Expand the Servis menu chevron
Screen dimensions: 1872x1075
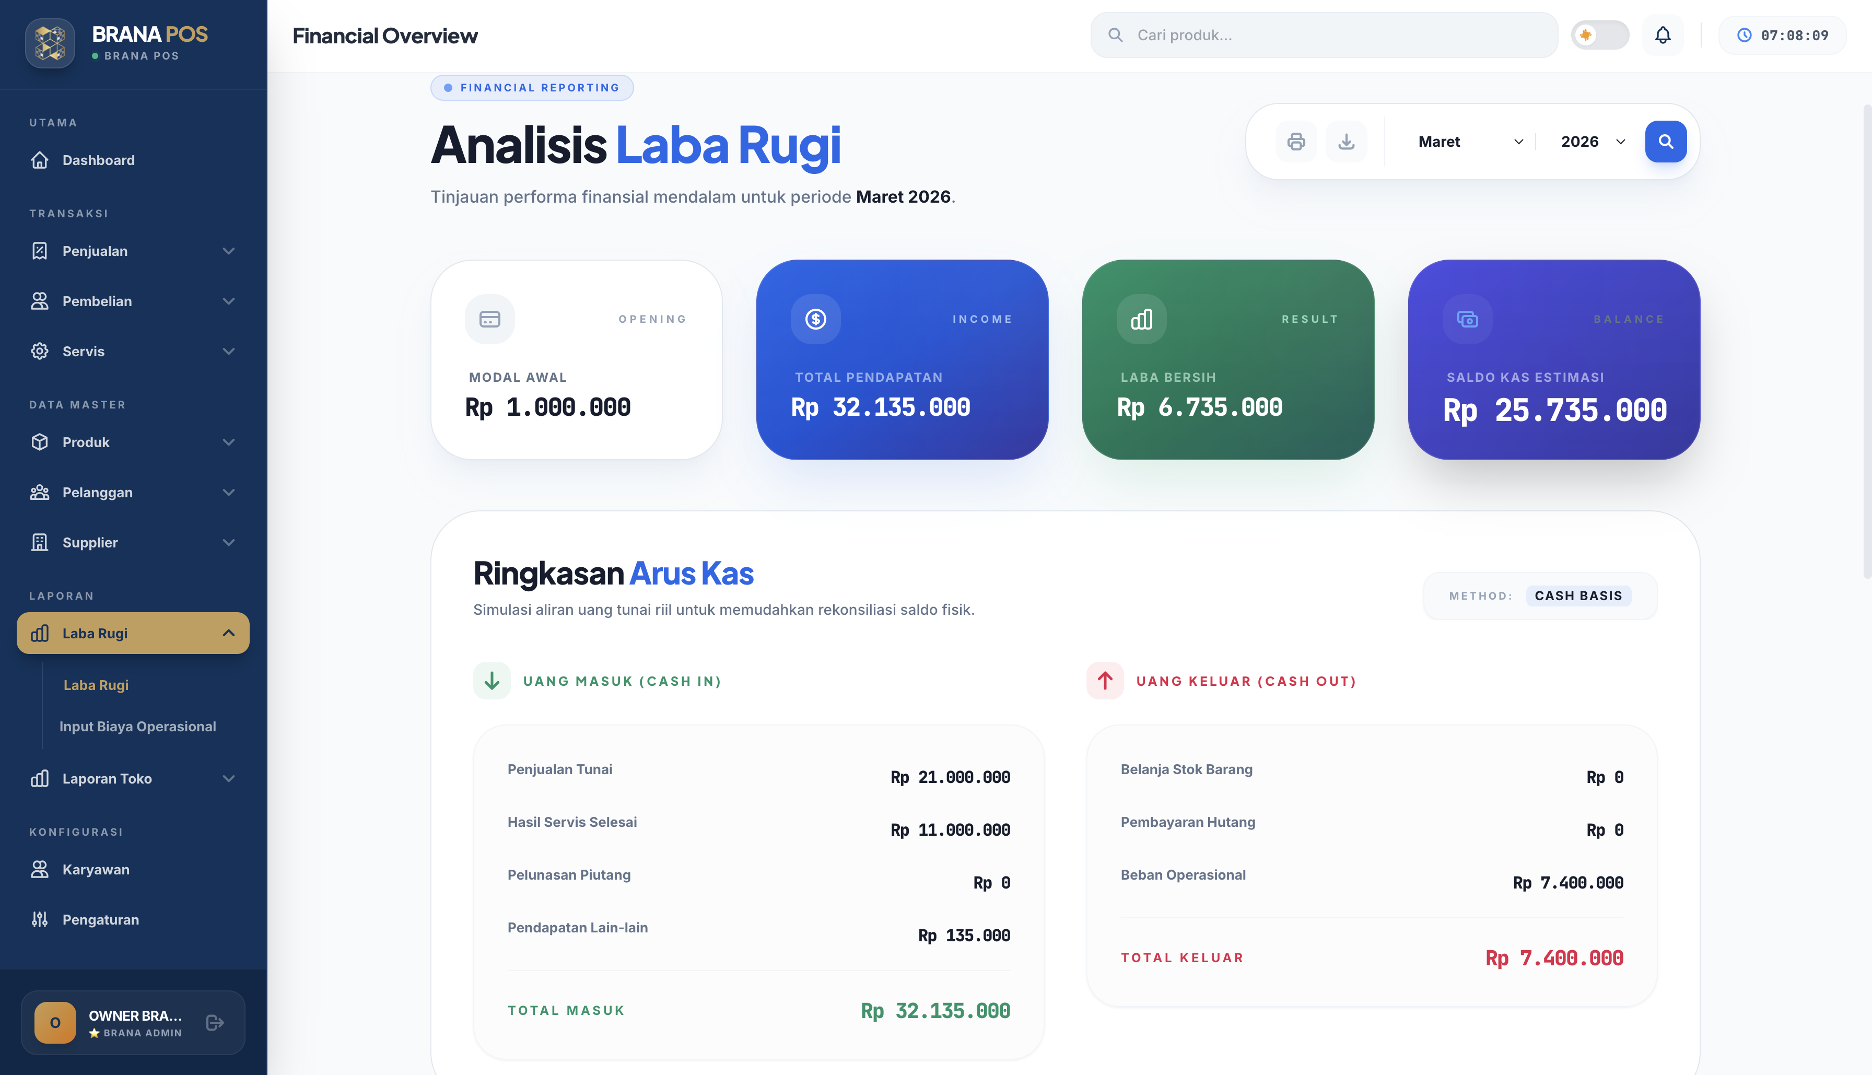pyautogui.click(x=229, y=352)
